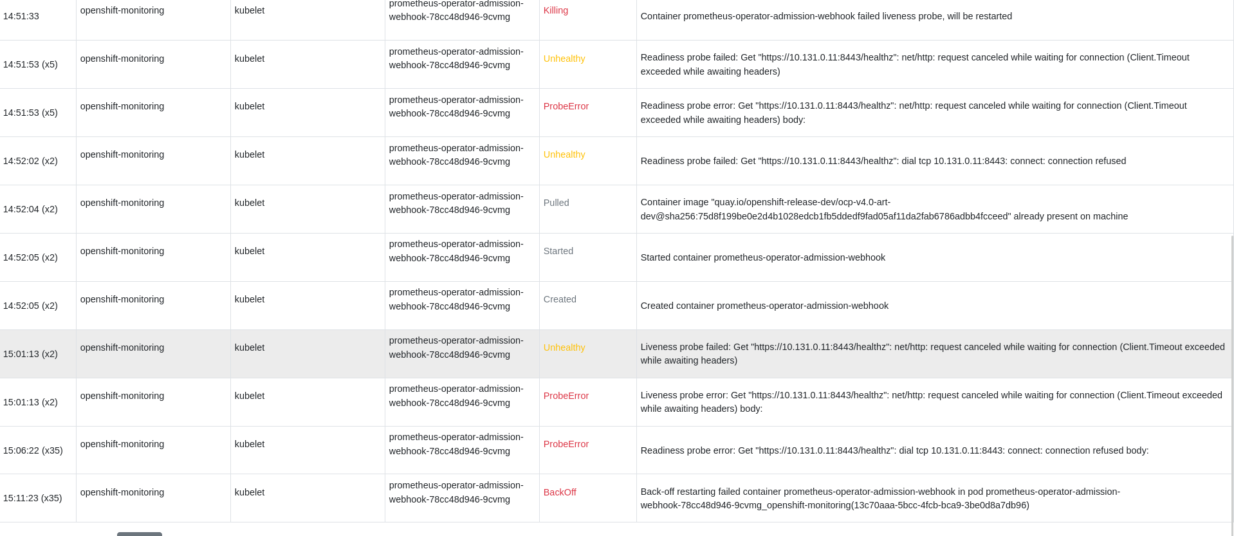Select the 14:52:04 (x2) timestamp cell
Screen dimensions: 1234x536
click(x=30, y=209)
